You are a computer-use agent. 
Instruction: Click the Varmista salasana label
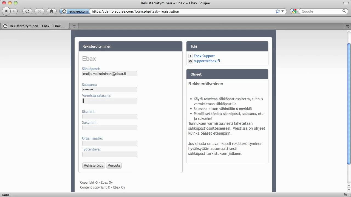[x=97, y=96]
